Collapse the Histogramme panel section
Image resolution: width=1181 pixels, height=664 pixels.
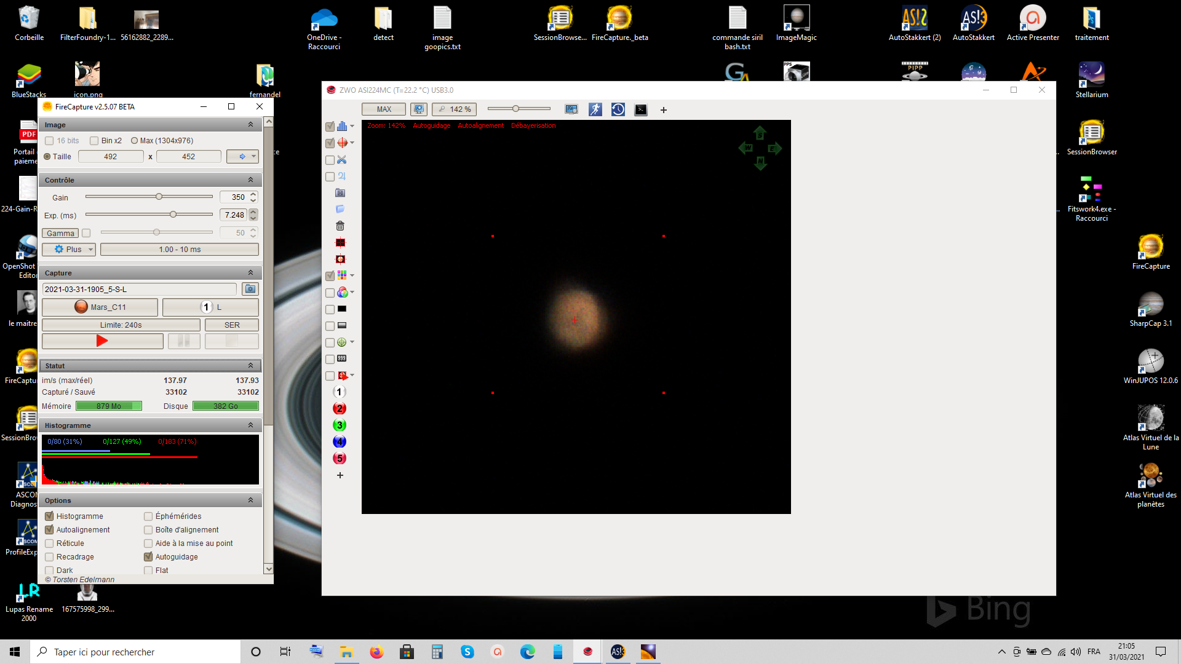250,425
